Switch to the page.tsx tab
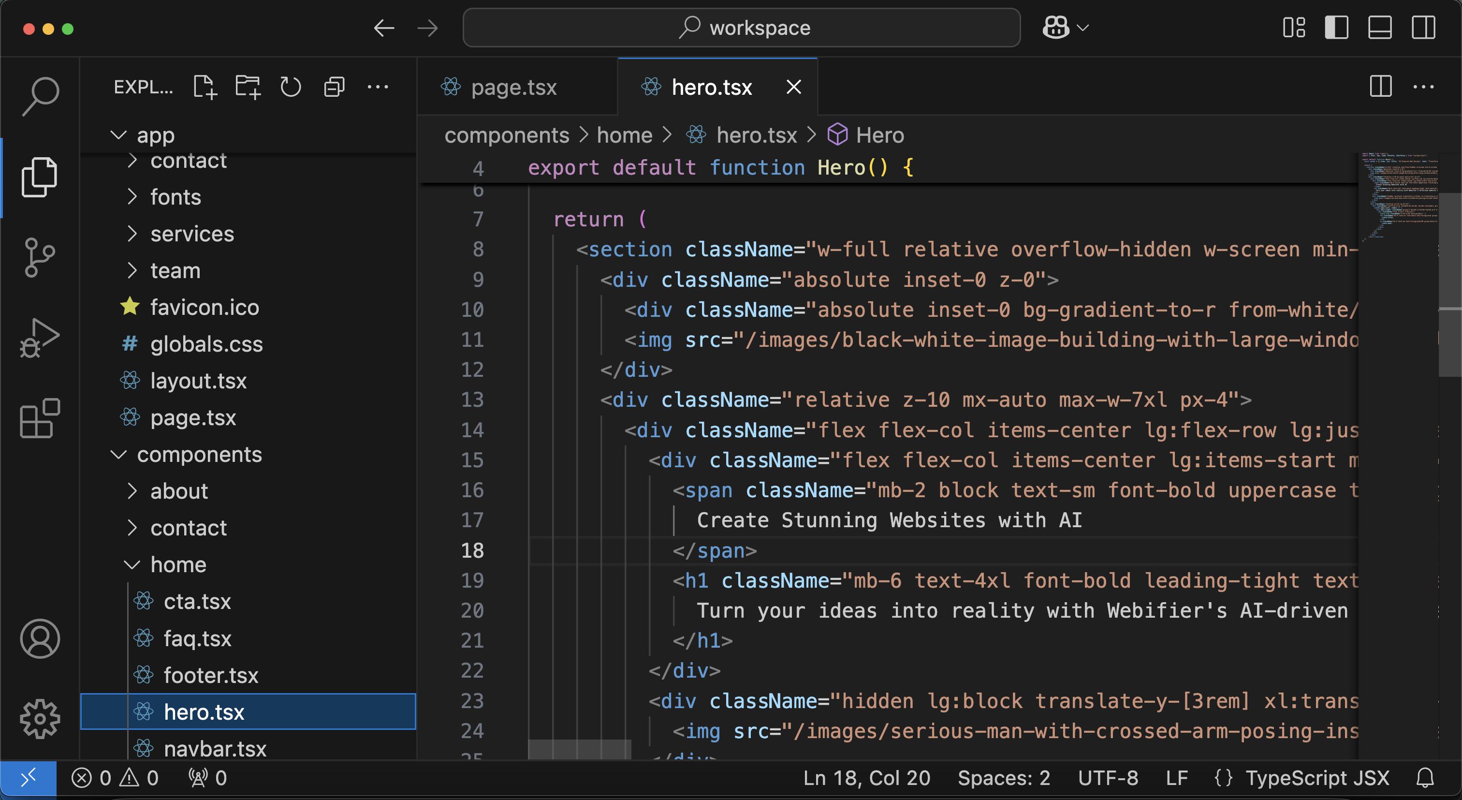Screen dimensions: 1462x800 tap(516, 87)
